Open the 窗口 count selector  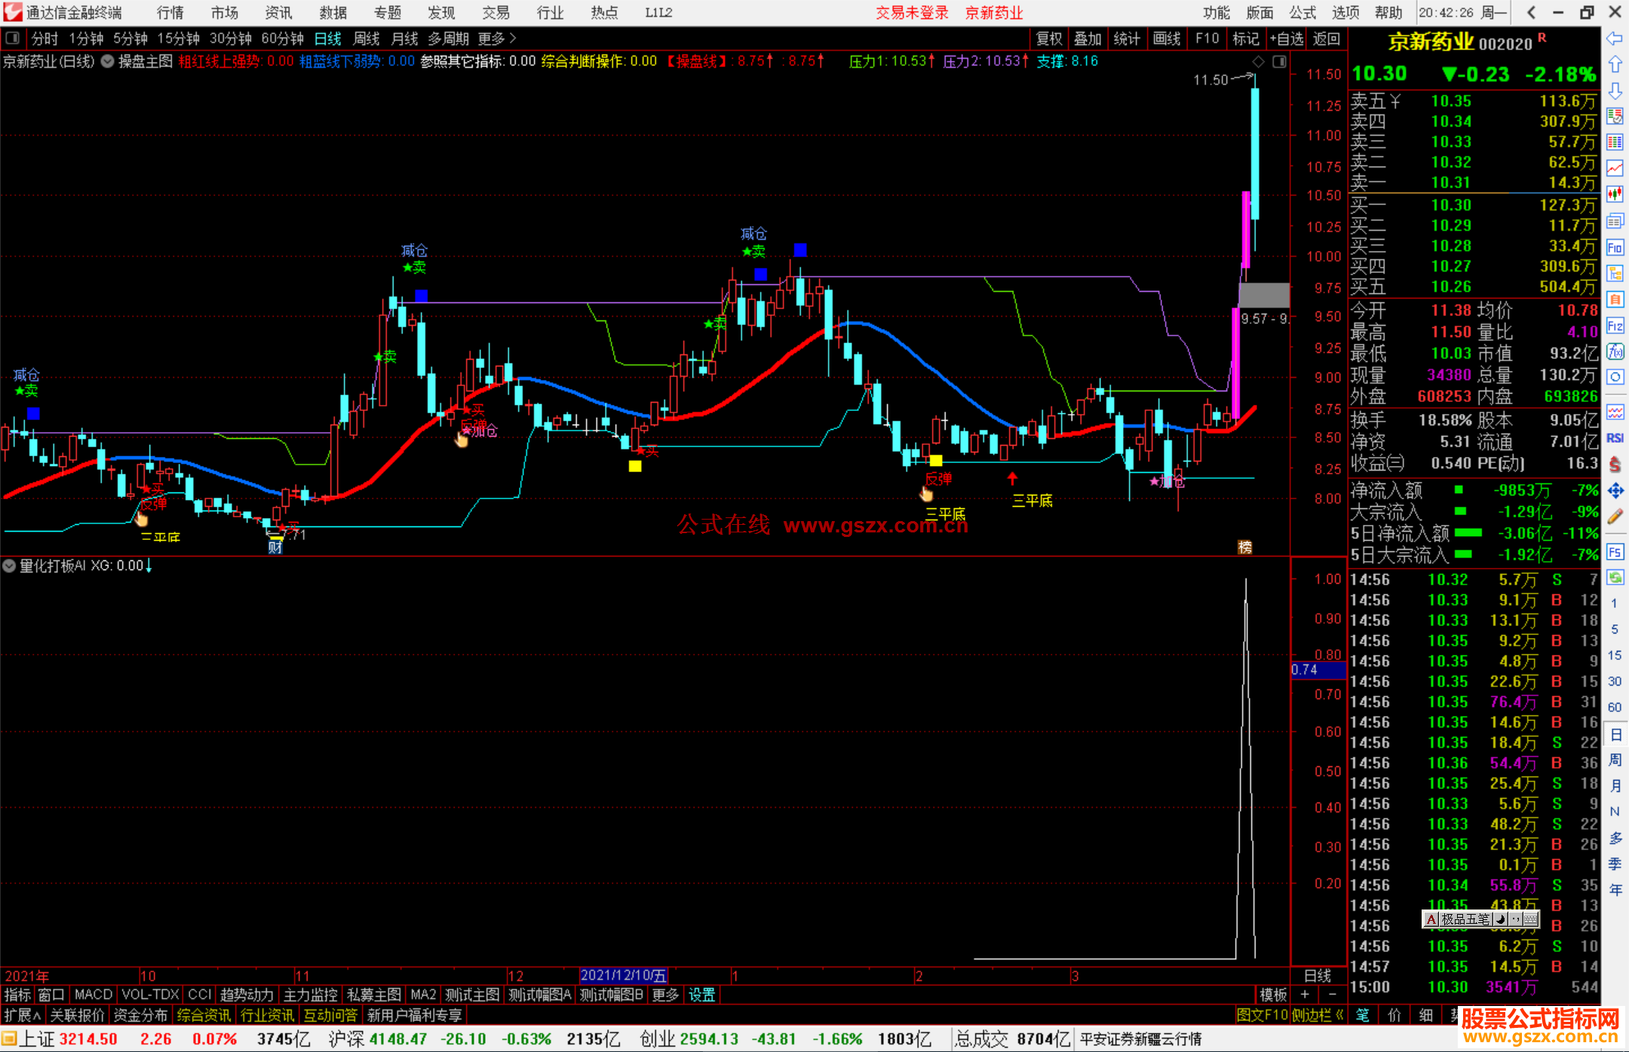click(x=51, y=995)
